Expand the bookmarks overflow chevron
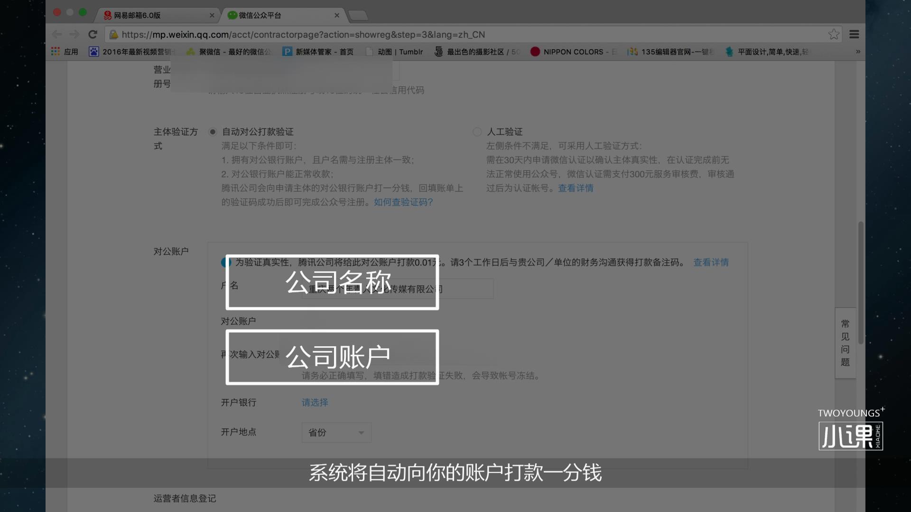Image resolution: width=911 pixels, height=512 pixels. (858, 52)
